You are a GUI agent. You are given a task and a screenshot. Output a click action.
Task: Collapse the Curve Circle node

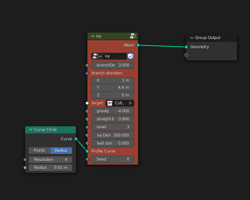31,129
